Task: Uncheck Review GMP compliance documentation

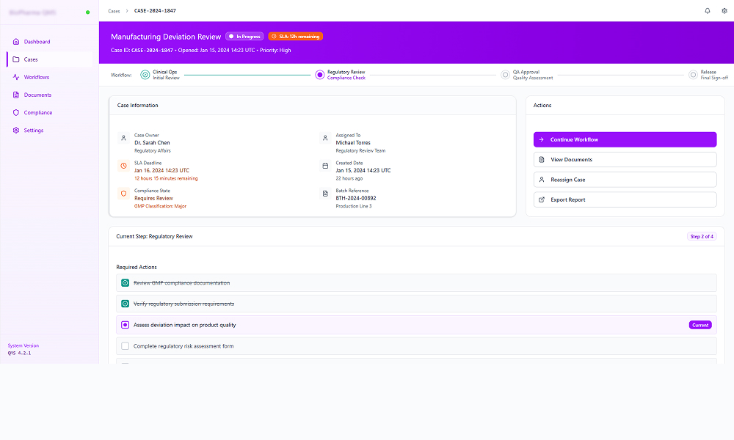Action: (126, 283)
